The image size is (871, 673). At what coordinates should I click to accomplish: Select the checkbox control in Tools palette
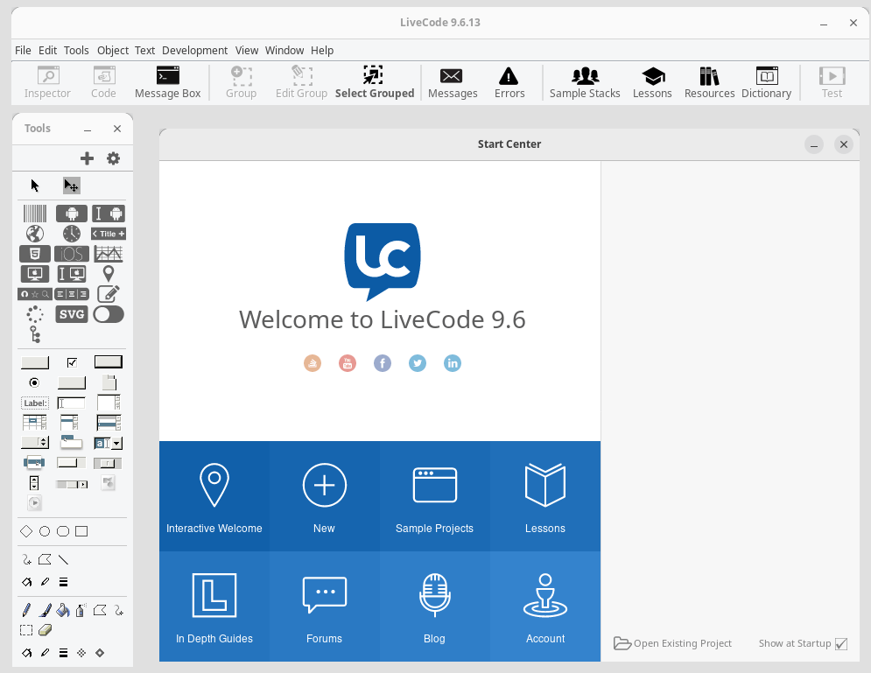[x=72, y=362]
